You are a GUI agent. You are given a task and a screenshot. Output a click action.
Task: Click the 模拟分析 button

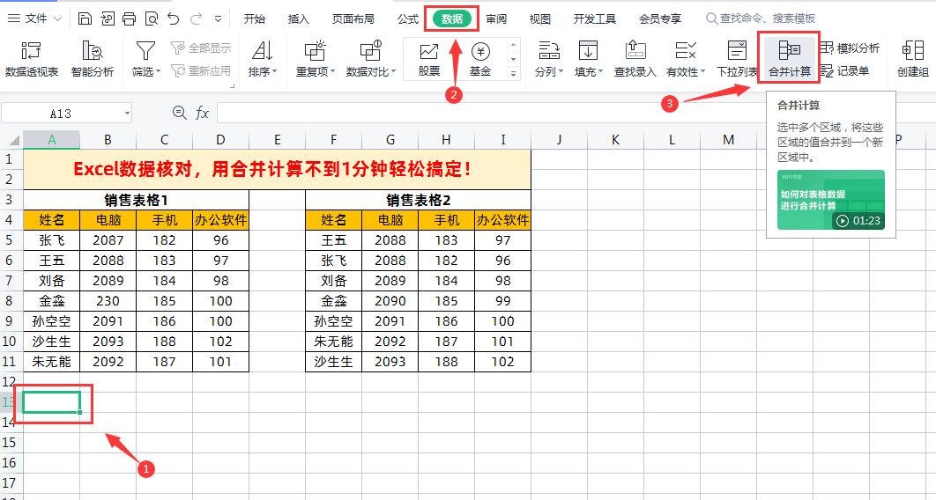click(851, 48)
